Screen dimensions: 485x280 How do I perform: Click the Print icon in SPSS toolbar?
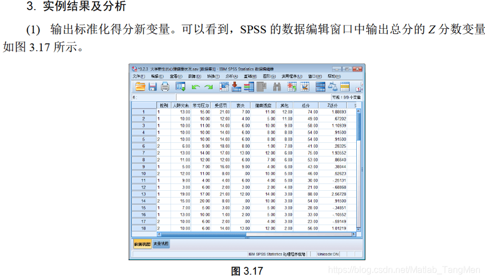[165, 86]
